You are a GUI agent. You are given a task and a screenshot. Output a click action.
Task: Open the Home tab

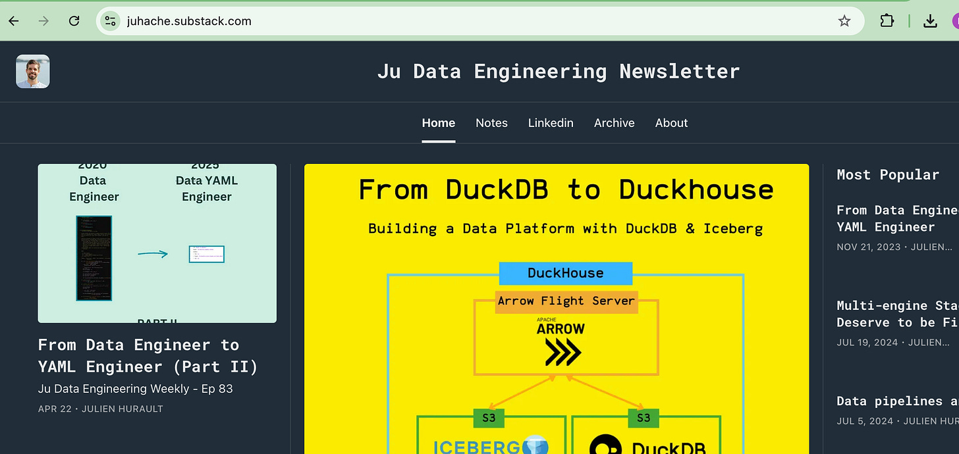point(439,123)
